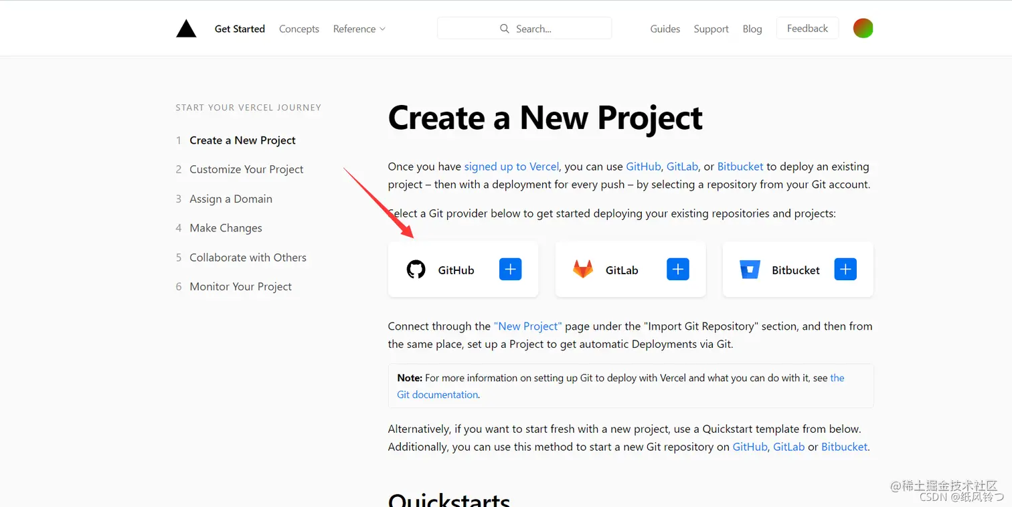1012x507 pixels.
Task: Click Bitbucket link in first paragraph
Action: (740, 167)
